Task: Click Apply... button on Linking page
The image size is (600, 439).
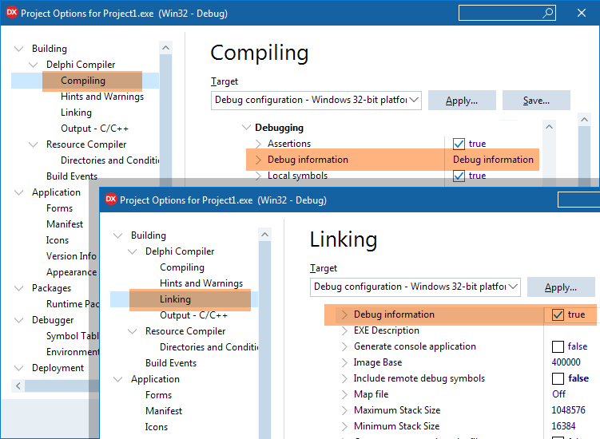Action: (x=560, y=287)
